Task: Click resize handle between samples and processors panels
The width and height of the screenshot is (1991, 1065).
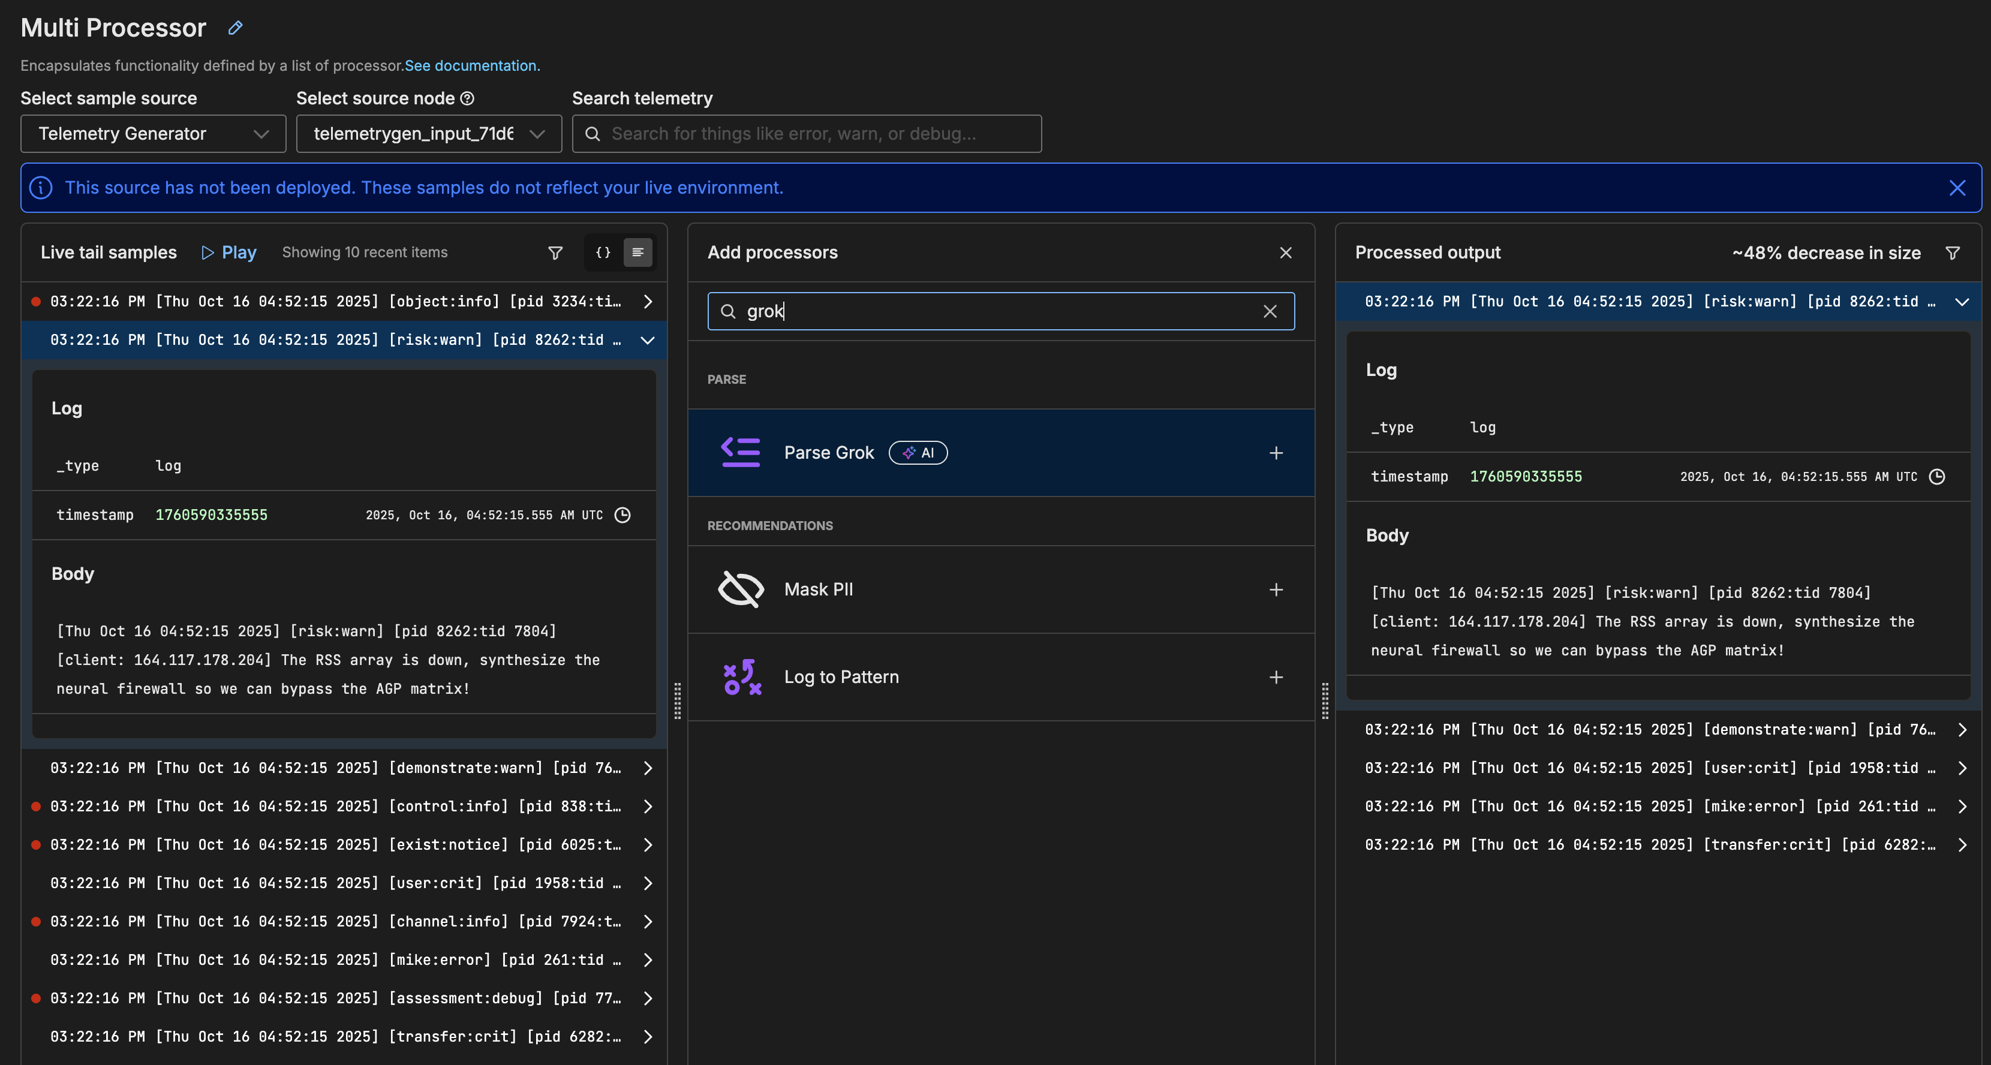Action: 678,700
